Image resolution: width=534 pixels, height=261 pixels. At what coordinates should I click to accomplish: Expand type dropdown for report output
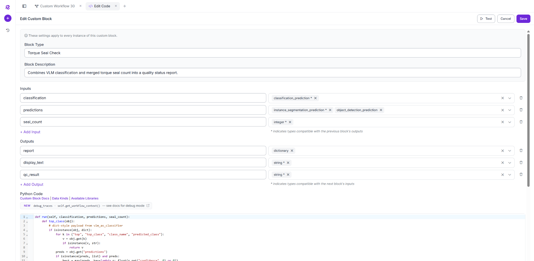pyautogui.click(x=509, y=151)
